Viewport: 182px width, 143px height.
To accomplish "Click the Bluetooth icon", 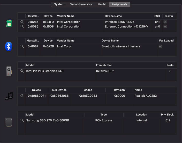I will click(9, 47).
